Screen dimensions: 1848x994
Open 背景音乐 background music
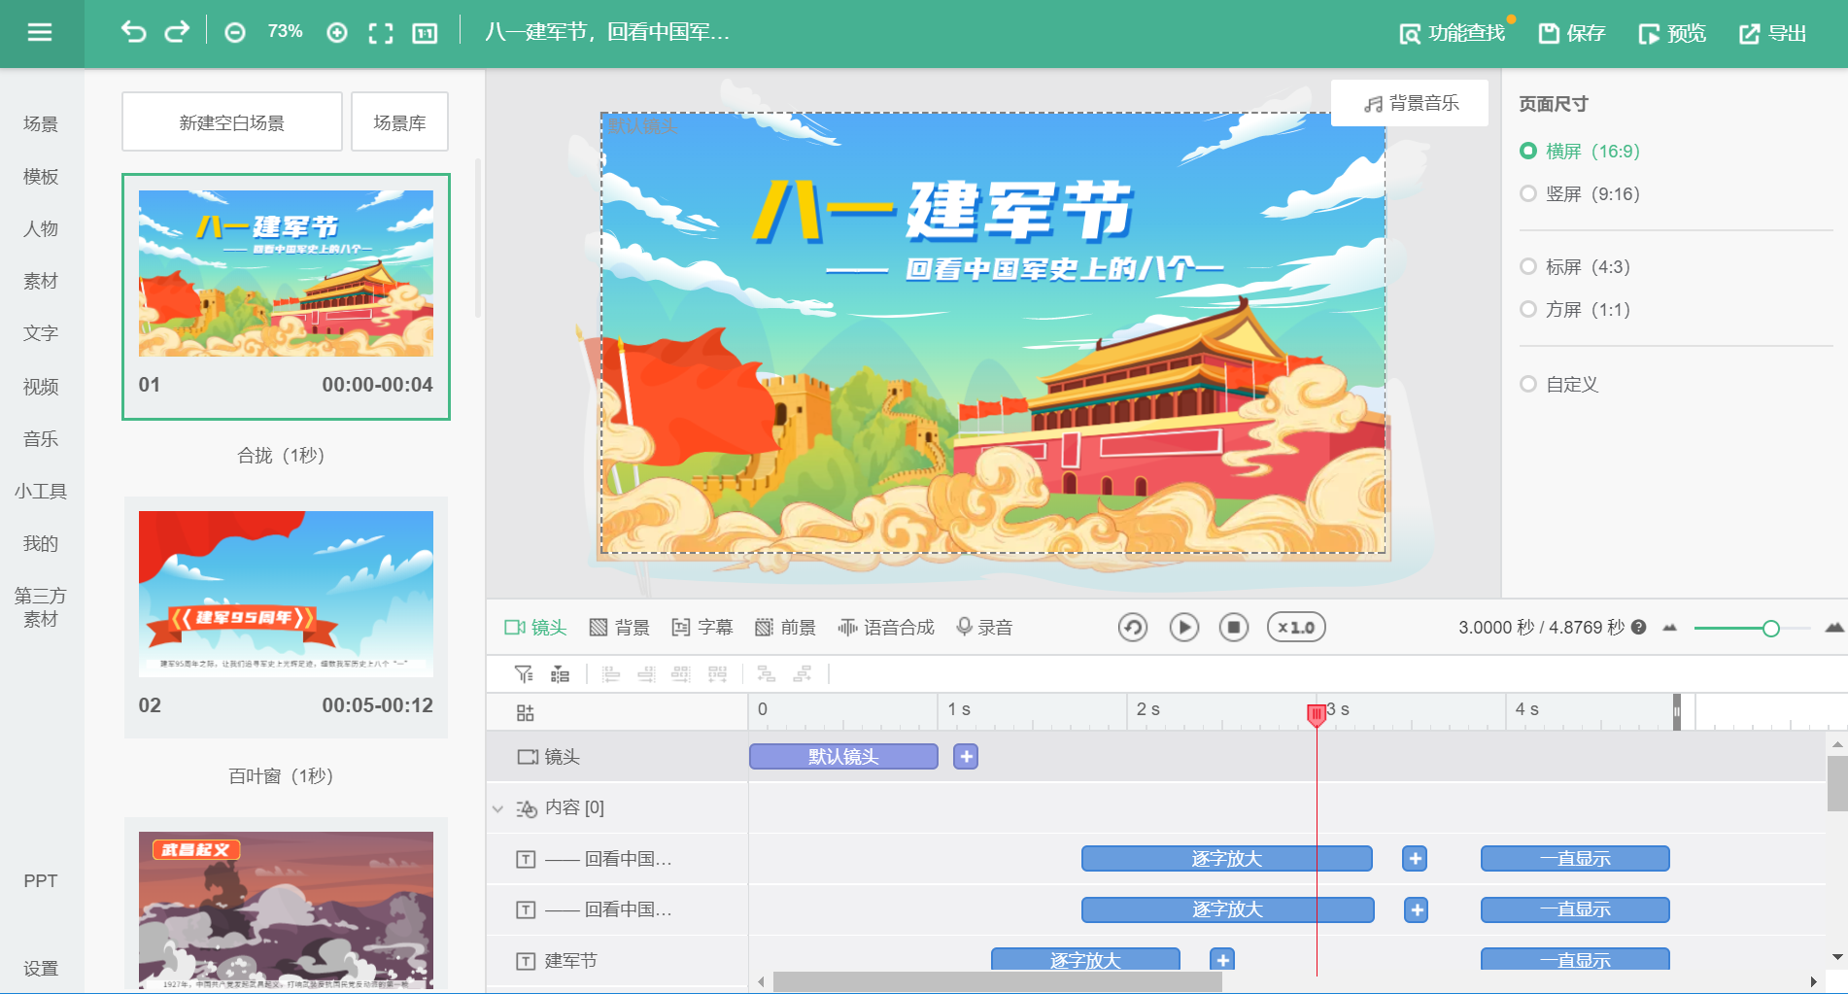pyautogui.click(x=1410, y=103)
